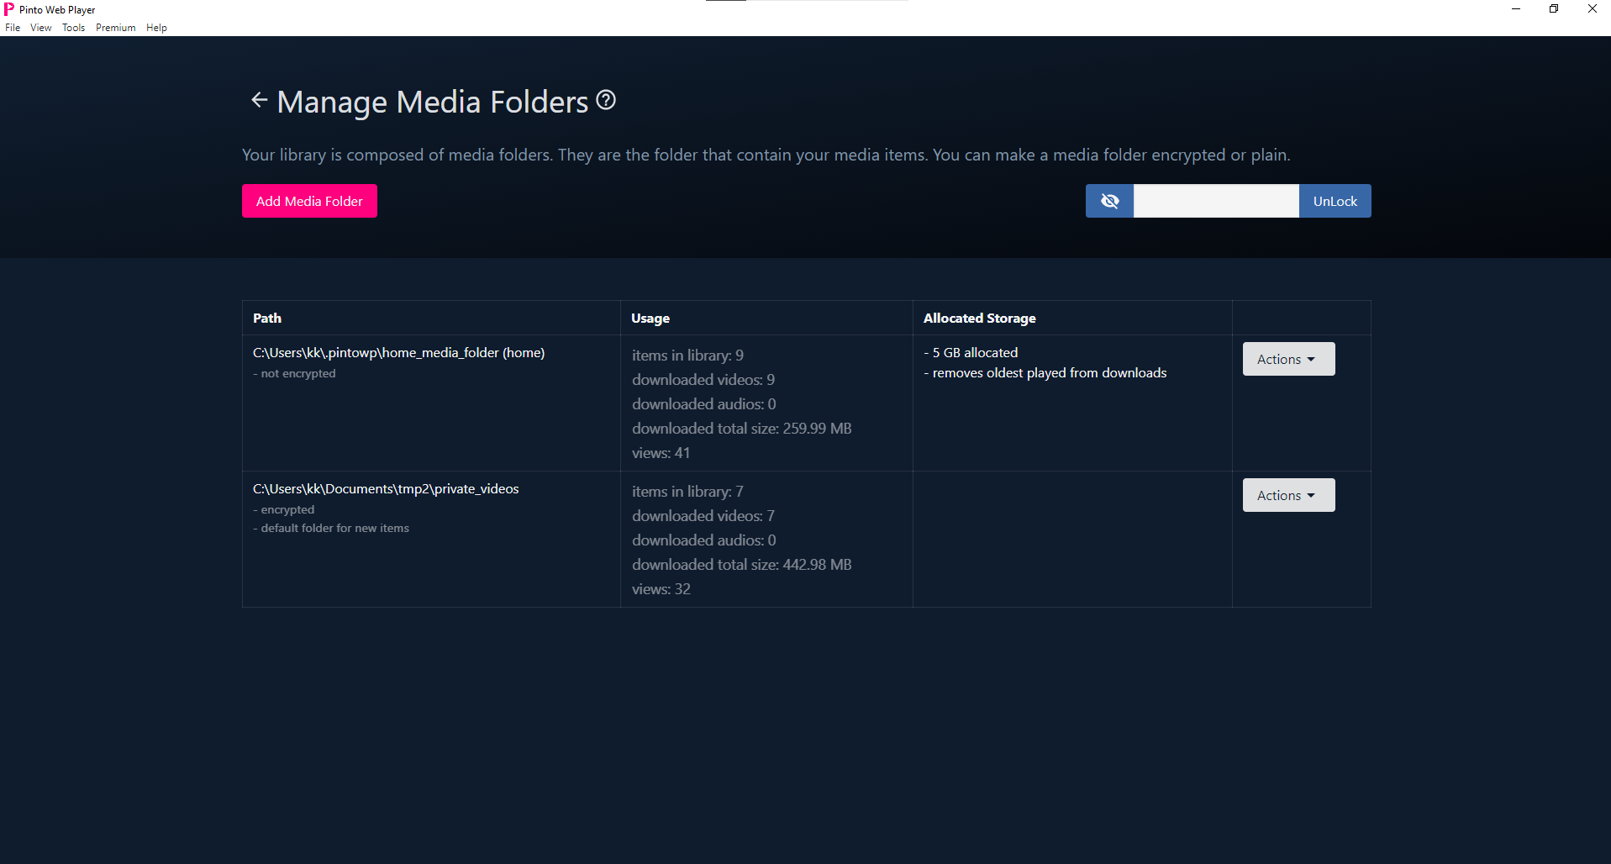1611x864 pixels.
Task: Open the Premium menu
Action: (x=115, y=27)
